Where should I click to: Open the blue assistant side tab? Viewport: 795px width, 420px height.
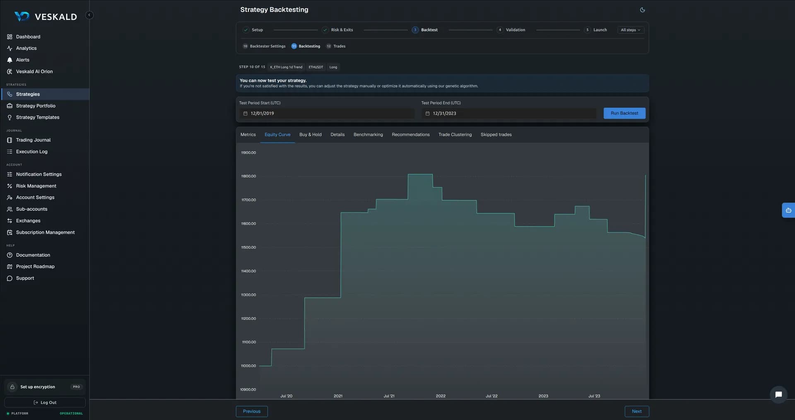click(x=788, y=210)
